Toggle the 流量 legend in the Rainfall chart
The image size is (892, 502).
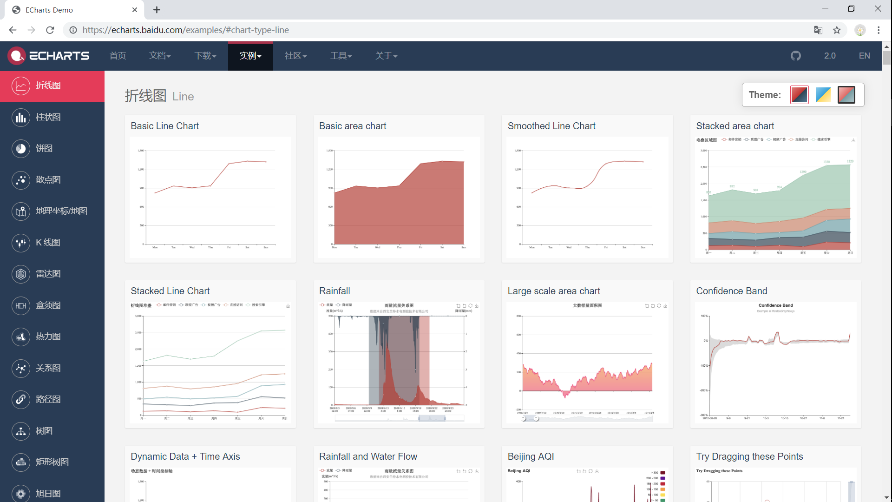tap(327, 305)
